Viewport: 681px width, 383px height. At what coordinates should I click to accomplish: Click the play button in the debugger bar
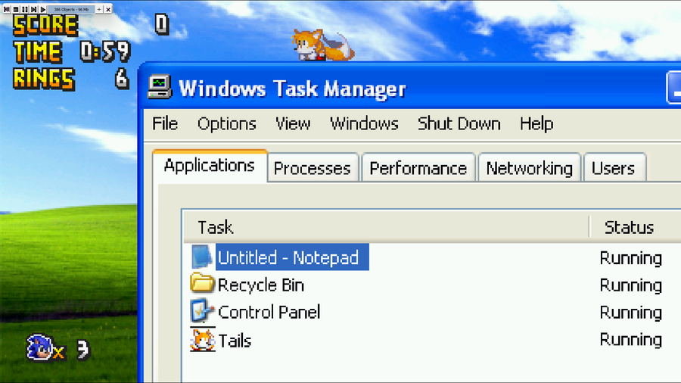42,9
